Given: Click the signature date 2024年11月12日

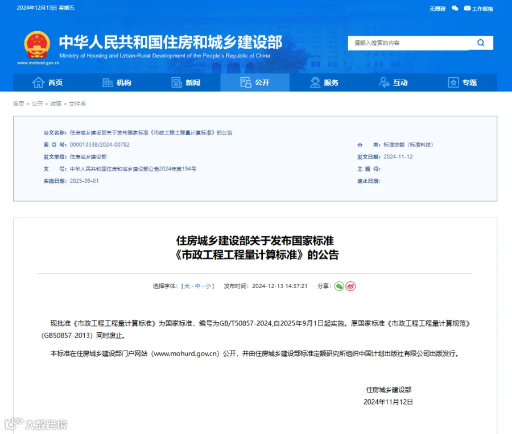Looking at the screenshot, I should point(388,402).
